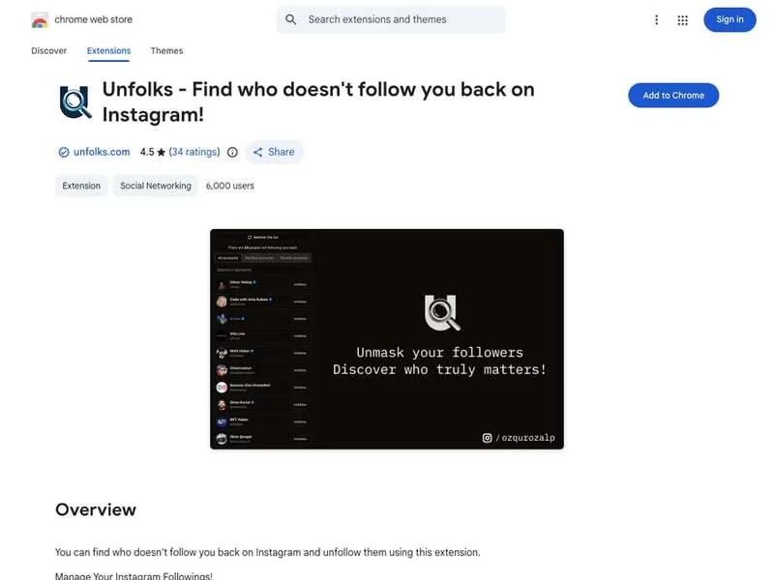Switch to the Discover tab
774x580 pixels.
[48, 50]
